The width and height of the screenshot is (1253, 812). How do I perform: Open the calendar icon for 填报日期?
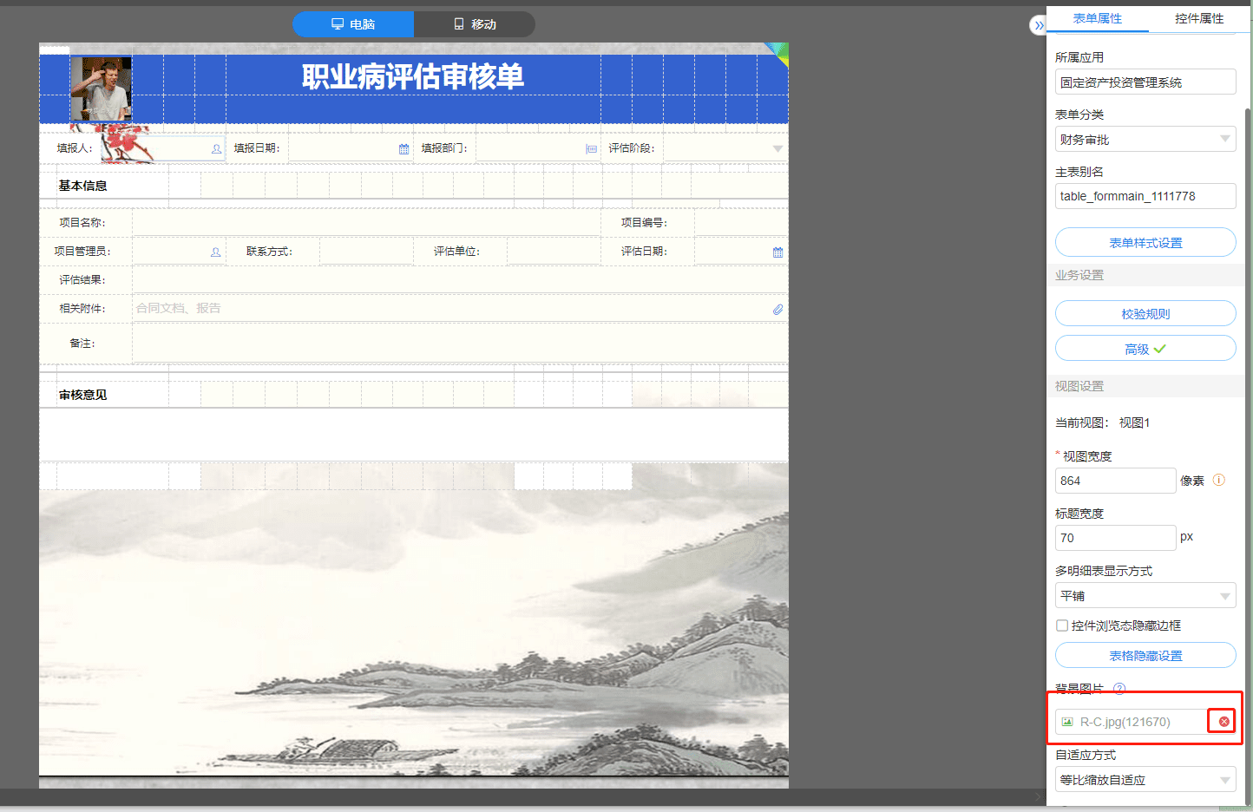tap(403, 149)
